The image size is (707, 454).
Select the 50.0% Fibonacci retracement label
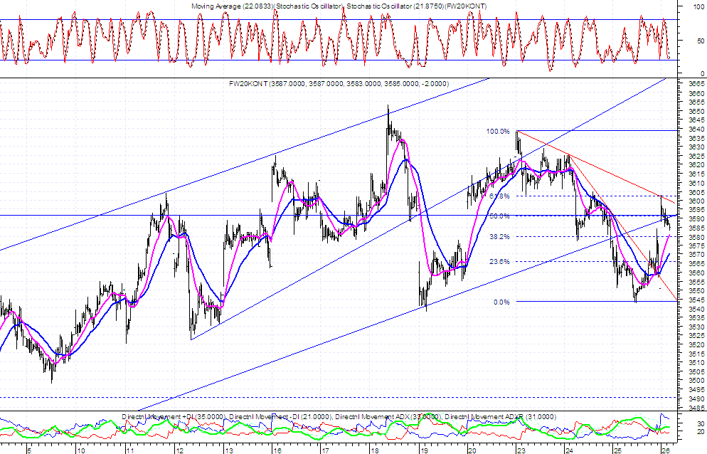499,216
